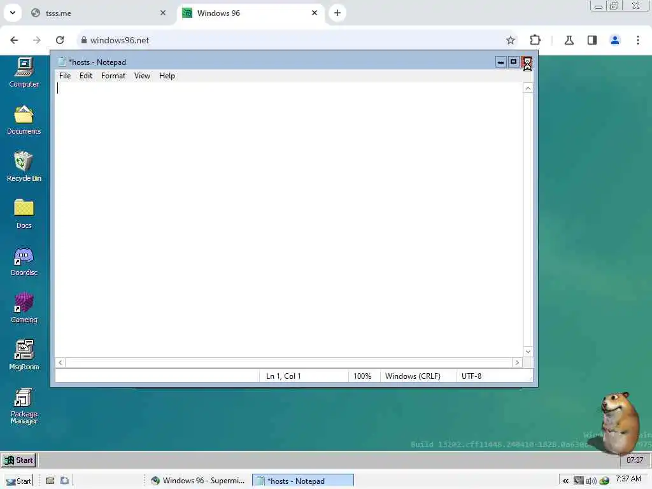Image resolution: width=652 pixels, height=489 pixels.
Task: Maximize the hosts Notepad window
Action: pyautogui.click(x=514, y=62)
